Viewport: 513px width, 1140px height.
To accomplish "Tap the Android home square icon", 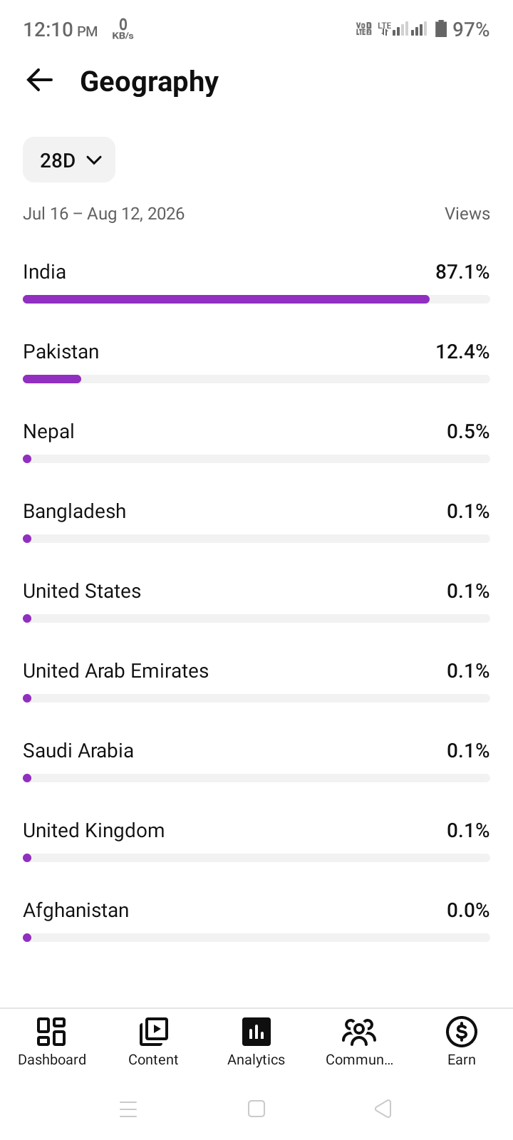I will [x=256, y=1109].
